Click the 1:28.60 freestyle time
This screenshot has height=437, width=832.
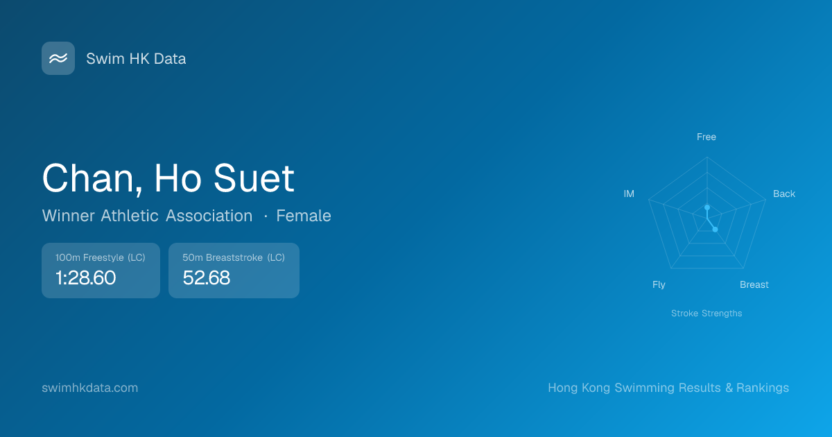coord(85,278)
